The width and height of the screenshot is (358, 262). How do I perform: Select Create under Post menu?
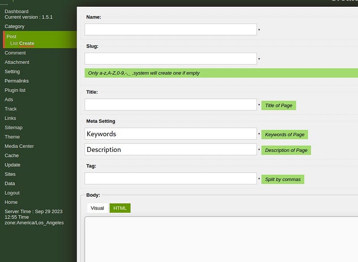point(27,43)
